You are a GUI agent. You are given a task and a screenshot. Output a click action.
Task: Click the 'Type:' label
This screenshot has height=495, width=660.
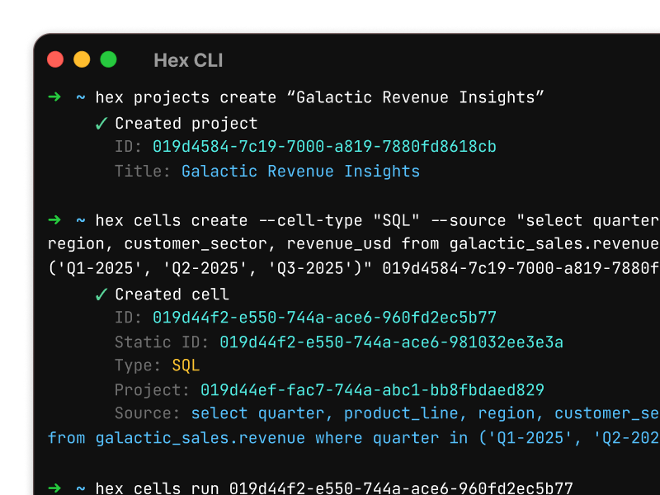coord(138,365)
